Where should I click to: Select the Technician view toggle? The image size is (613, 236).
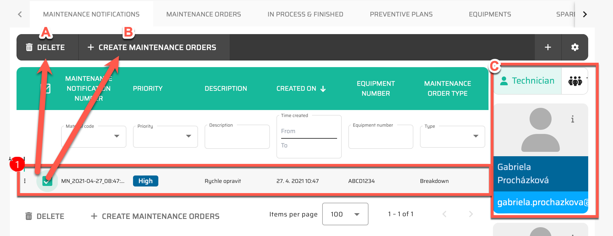point(527,81)
